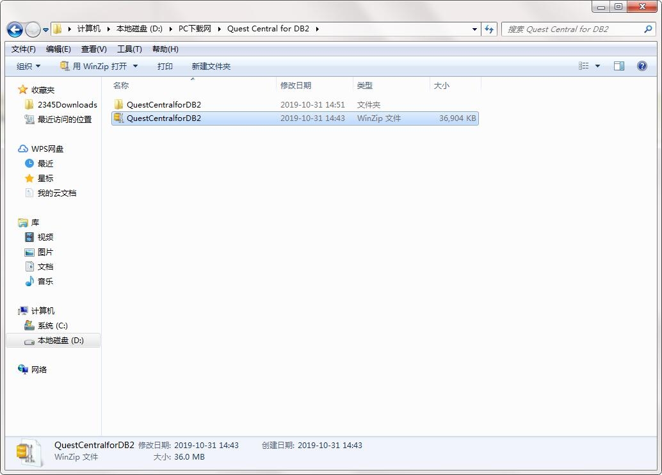Viewport: 662px width, 475px height.
Task: Toggle the preview pane icon
Action: point(619,66)
